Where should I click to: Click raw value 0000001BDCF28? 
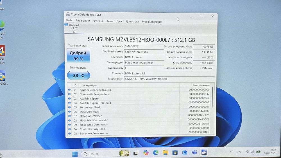(x=199, y=115)
